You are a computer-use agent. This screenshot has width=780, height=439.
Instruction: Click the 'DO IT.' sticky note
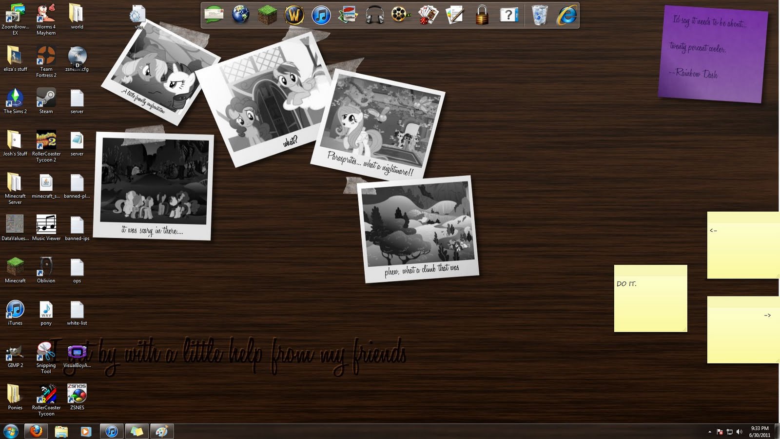click(650, 298)
